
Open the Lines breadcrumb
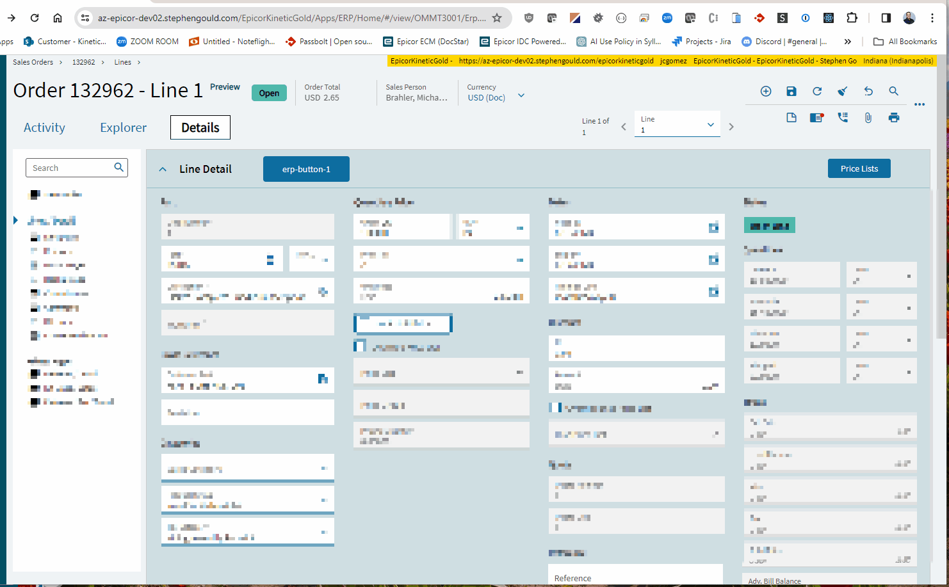tap(123, 62)
